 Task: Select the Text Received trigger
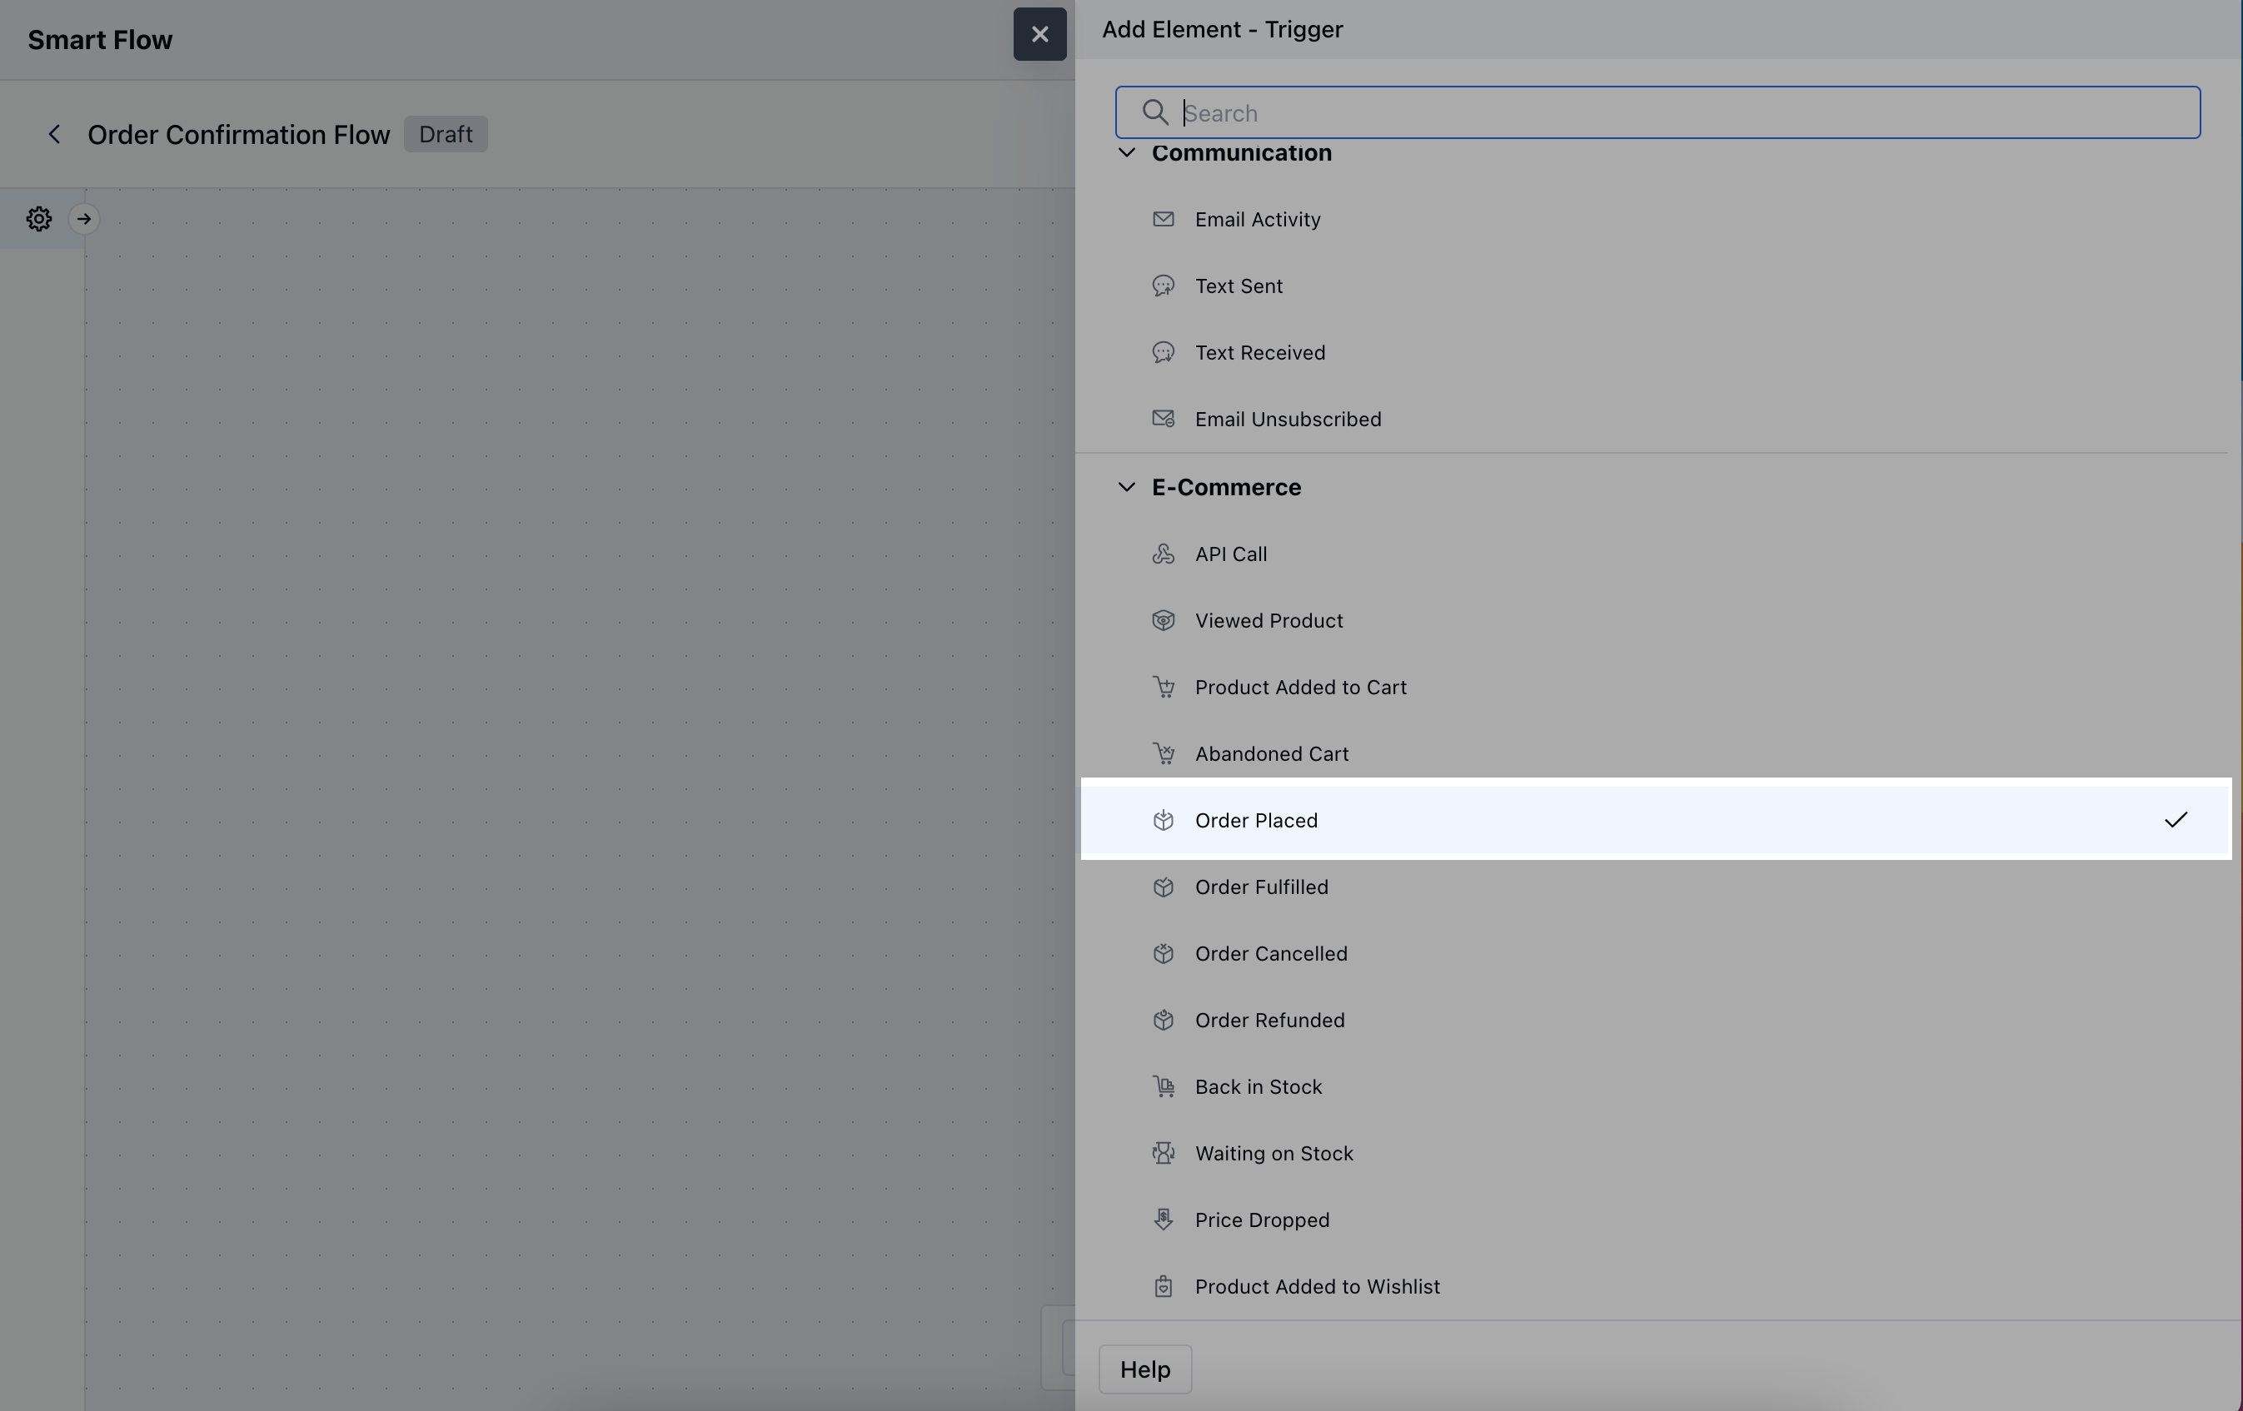[x=1259, y=353]
